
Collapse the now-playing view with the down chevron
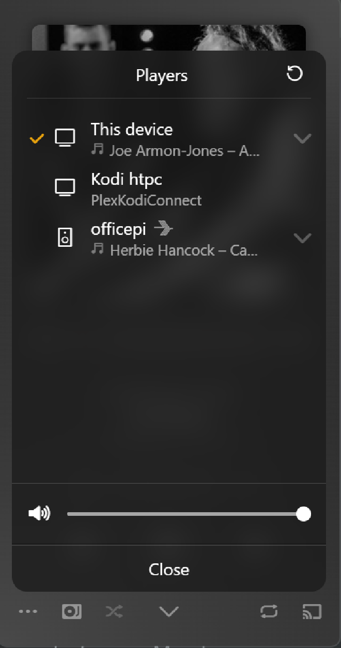167,611
